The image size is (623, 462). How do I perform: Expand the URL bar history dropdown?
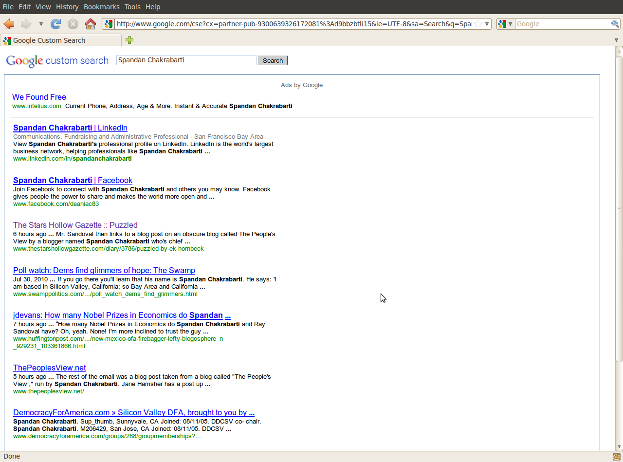pos(487,24)
